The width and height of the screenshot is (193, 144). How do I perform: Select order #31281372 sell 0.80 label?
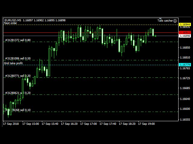18,40
